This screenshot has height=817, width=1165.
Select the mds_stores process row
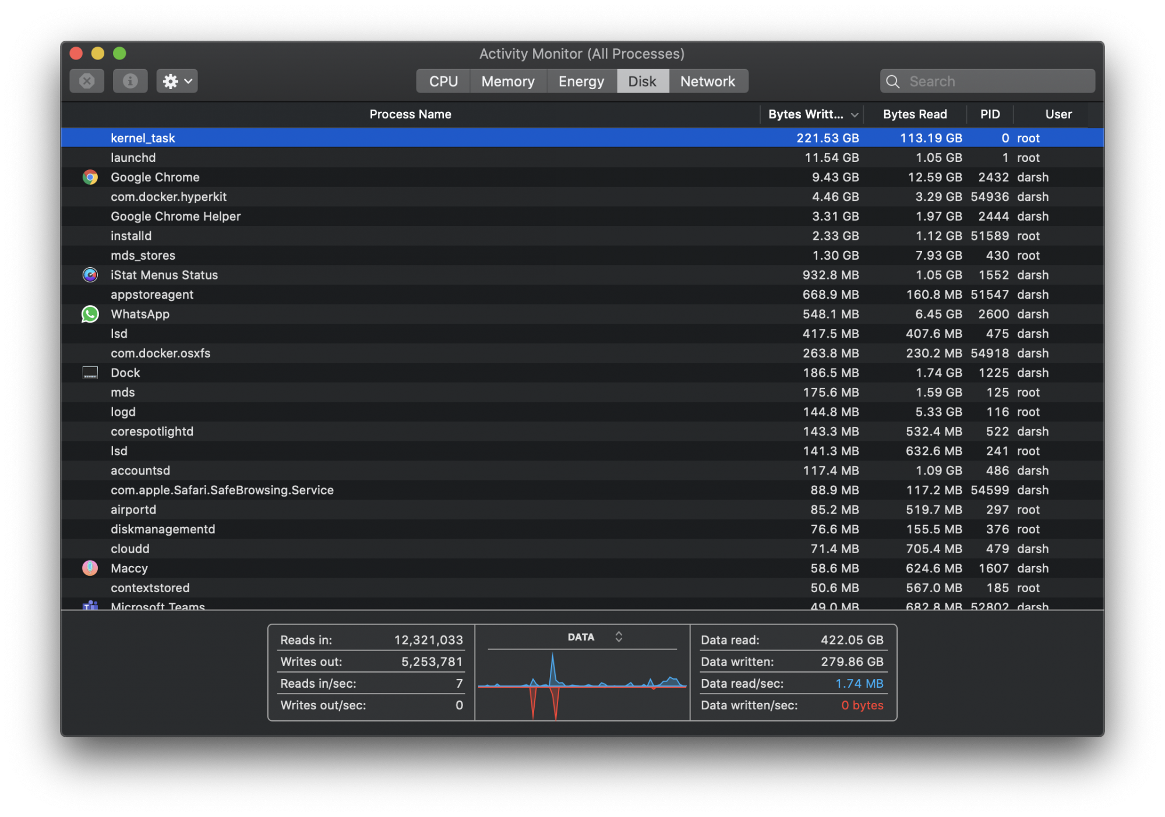582,256
